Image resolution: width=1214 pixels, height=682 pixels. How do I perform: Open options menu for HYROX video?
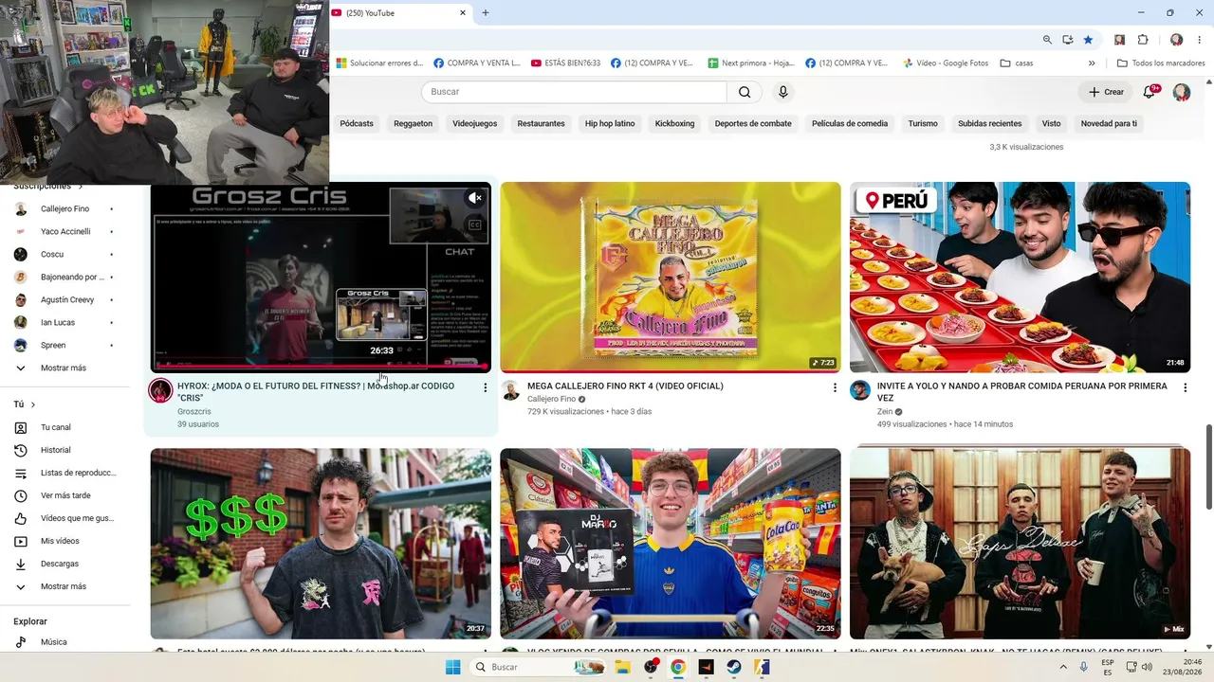[485, 387]
